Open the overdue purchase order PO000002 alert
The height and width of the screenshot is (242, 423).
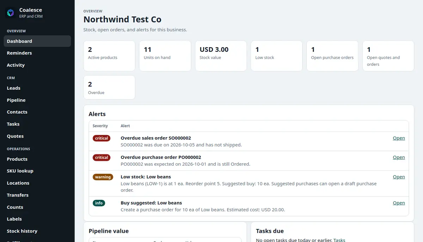399,157
